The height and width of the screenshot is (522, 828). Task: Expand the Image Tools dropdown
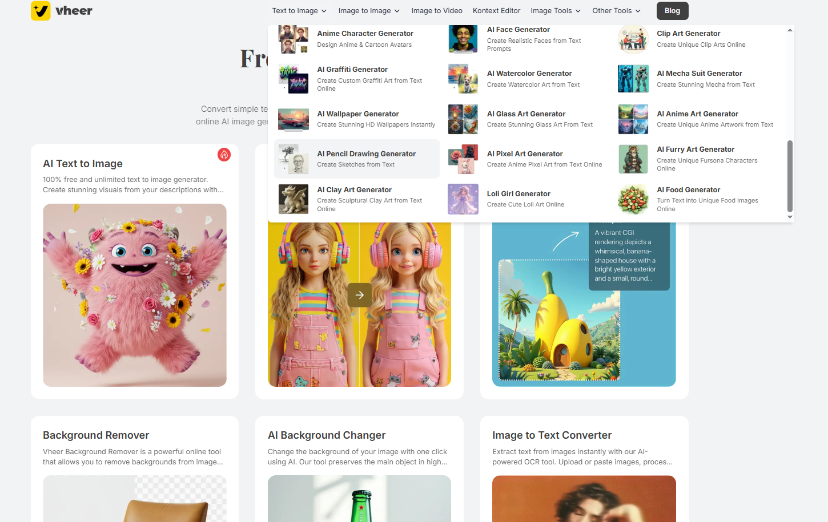point(556,11)
